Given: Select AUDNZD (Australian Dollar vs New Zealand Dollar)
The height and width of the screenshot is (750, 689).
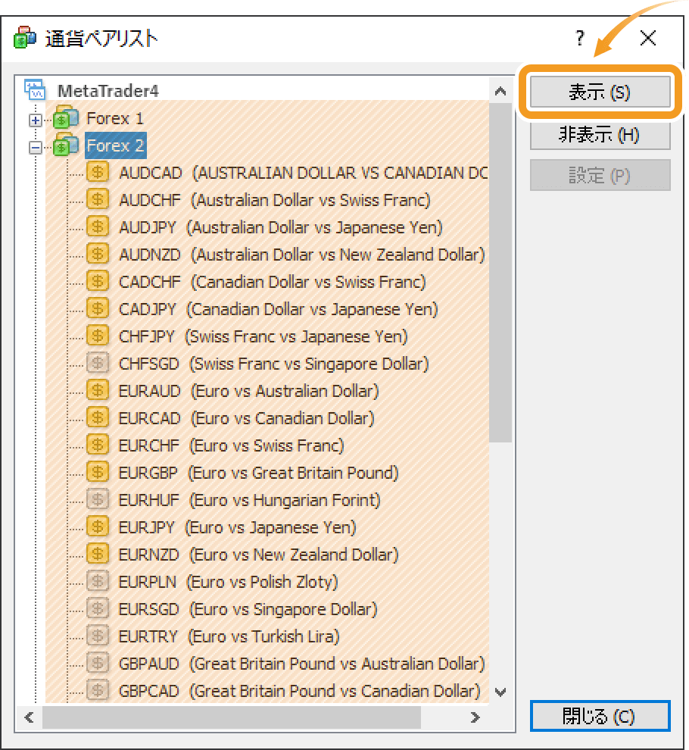Looking at the screenshot, I should [301, 255].
